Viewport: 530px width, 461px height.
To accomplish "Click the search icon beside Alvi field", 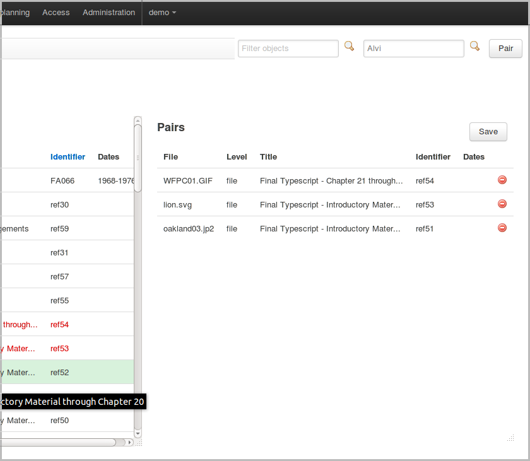I will 475,46.
